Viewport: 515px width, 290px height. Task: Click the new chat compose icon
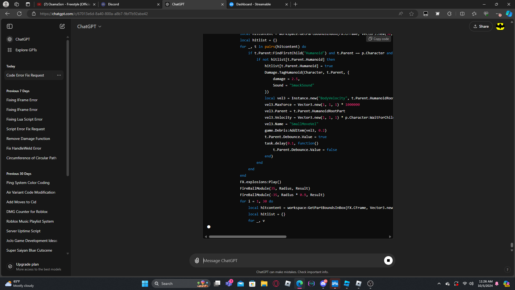(x=62, y=26)
